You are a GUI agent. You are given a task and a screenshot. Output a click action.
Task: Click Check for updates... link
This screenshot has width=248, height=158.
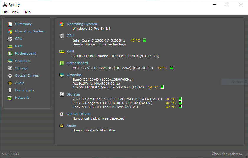227,154
